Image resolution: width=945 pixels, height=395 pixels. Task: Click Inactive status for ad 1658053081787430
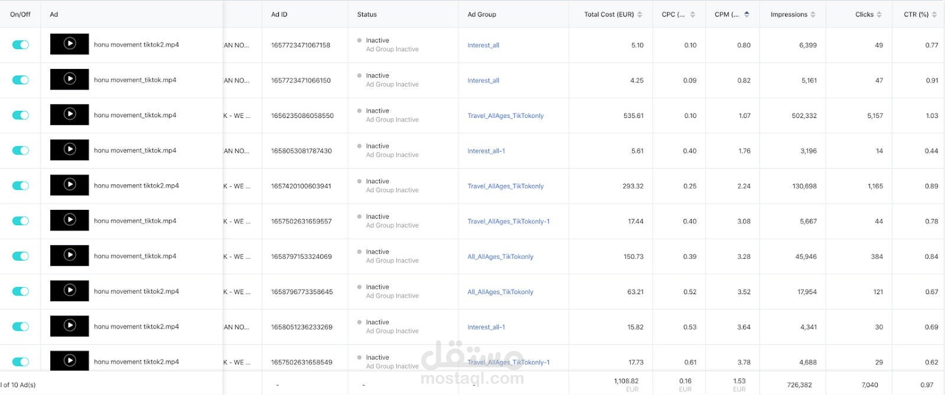(x=377, y=146)
